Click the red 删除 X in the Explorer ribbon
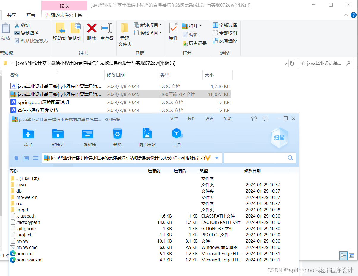This screenshot has height=276, width=358. (x=92, y=28)
